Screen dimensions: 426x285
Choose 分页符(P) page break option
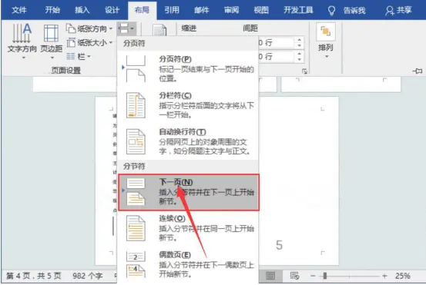tap(188, 69)
